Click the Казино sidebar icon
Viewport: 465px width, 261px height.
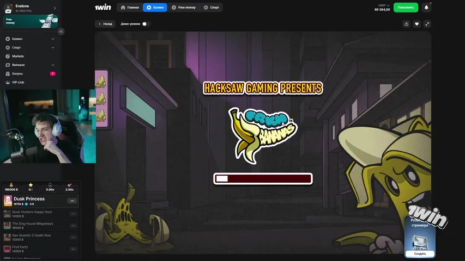coord(8,39)
